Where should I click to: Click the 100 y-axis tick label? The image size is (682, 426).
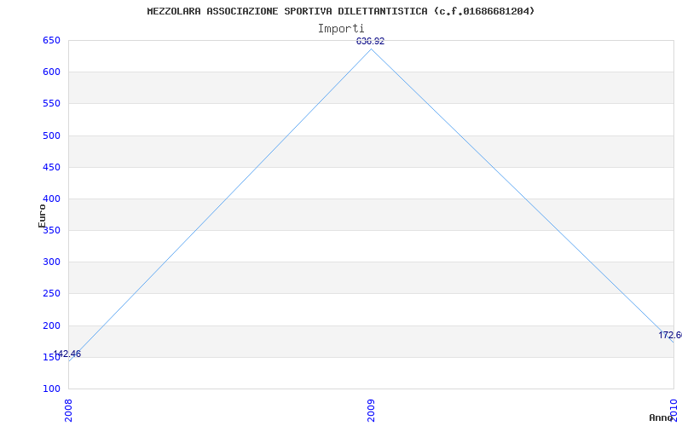(x=51, y=389)
